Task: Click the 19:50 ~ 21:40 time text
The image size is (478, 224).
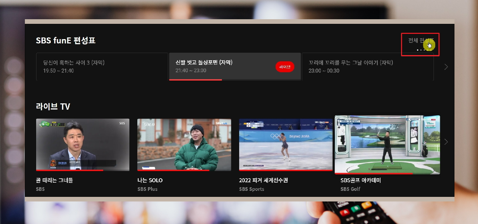Action: [58, 71]
